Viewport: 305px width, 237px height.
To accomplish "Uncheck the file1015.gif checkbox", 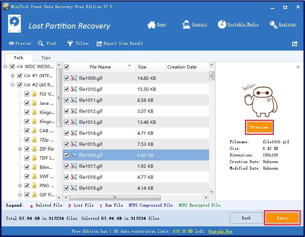I will [x=67, y=144].
